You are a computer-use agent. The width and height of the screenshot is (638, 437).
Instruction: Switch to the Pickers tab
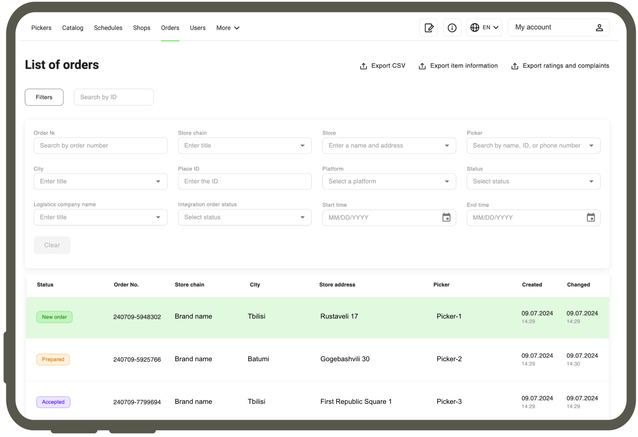coord(41,28)
